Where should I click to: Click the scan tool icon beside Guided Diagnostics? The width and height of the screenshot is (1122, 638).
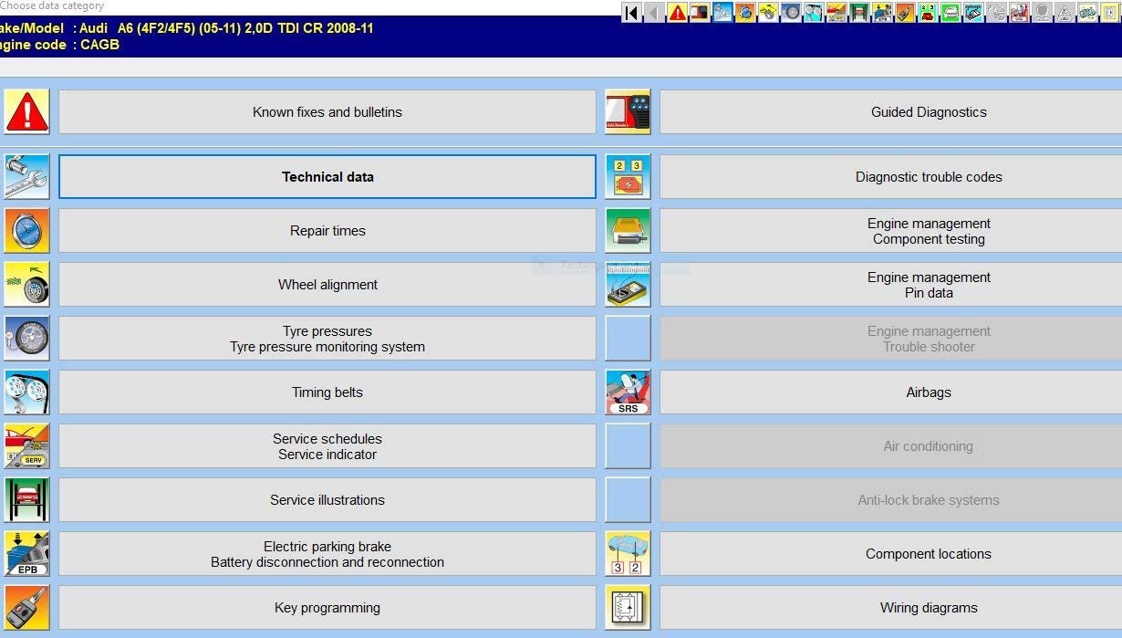(628, 111)
